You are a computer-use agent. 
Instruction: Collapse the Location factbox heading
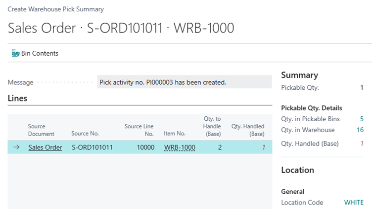(x=297, y=170)
